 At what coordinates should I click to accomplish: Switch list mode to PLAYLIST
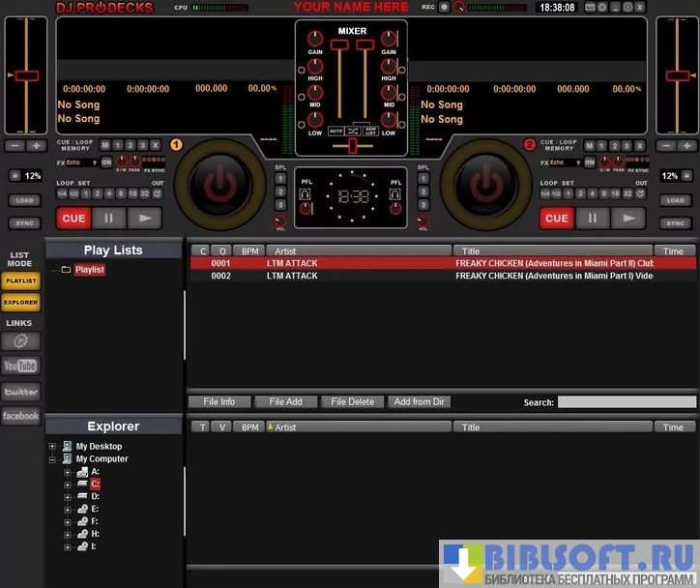pos(20,281)
